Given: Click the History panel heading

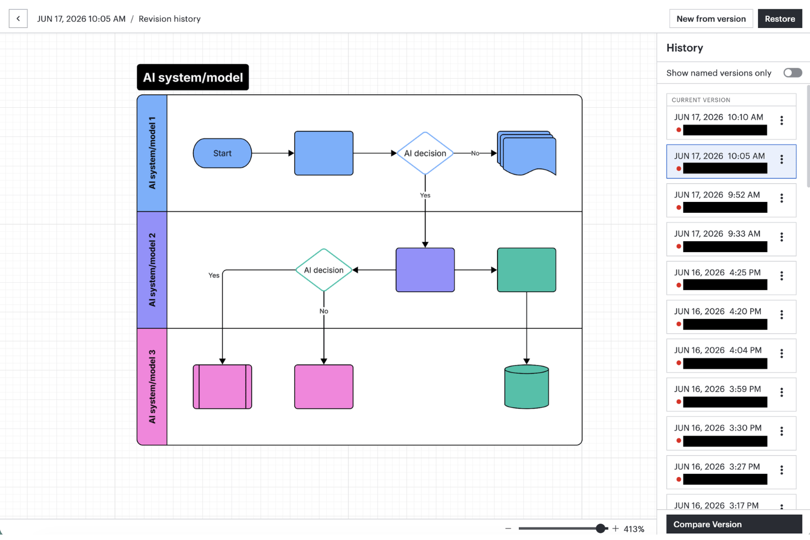Looking at the screenshot, I should tap(685, 48).
